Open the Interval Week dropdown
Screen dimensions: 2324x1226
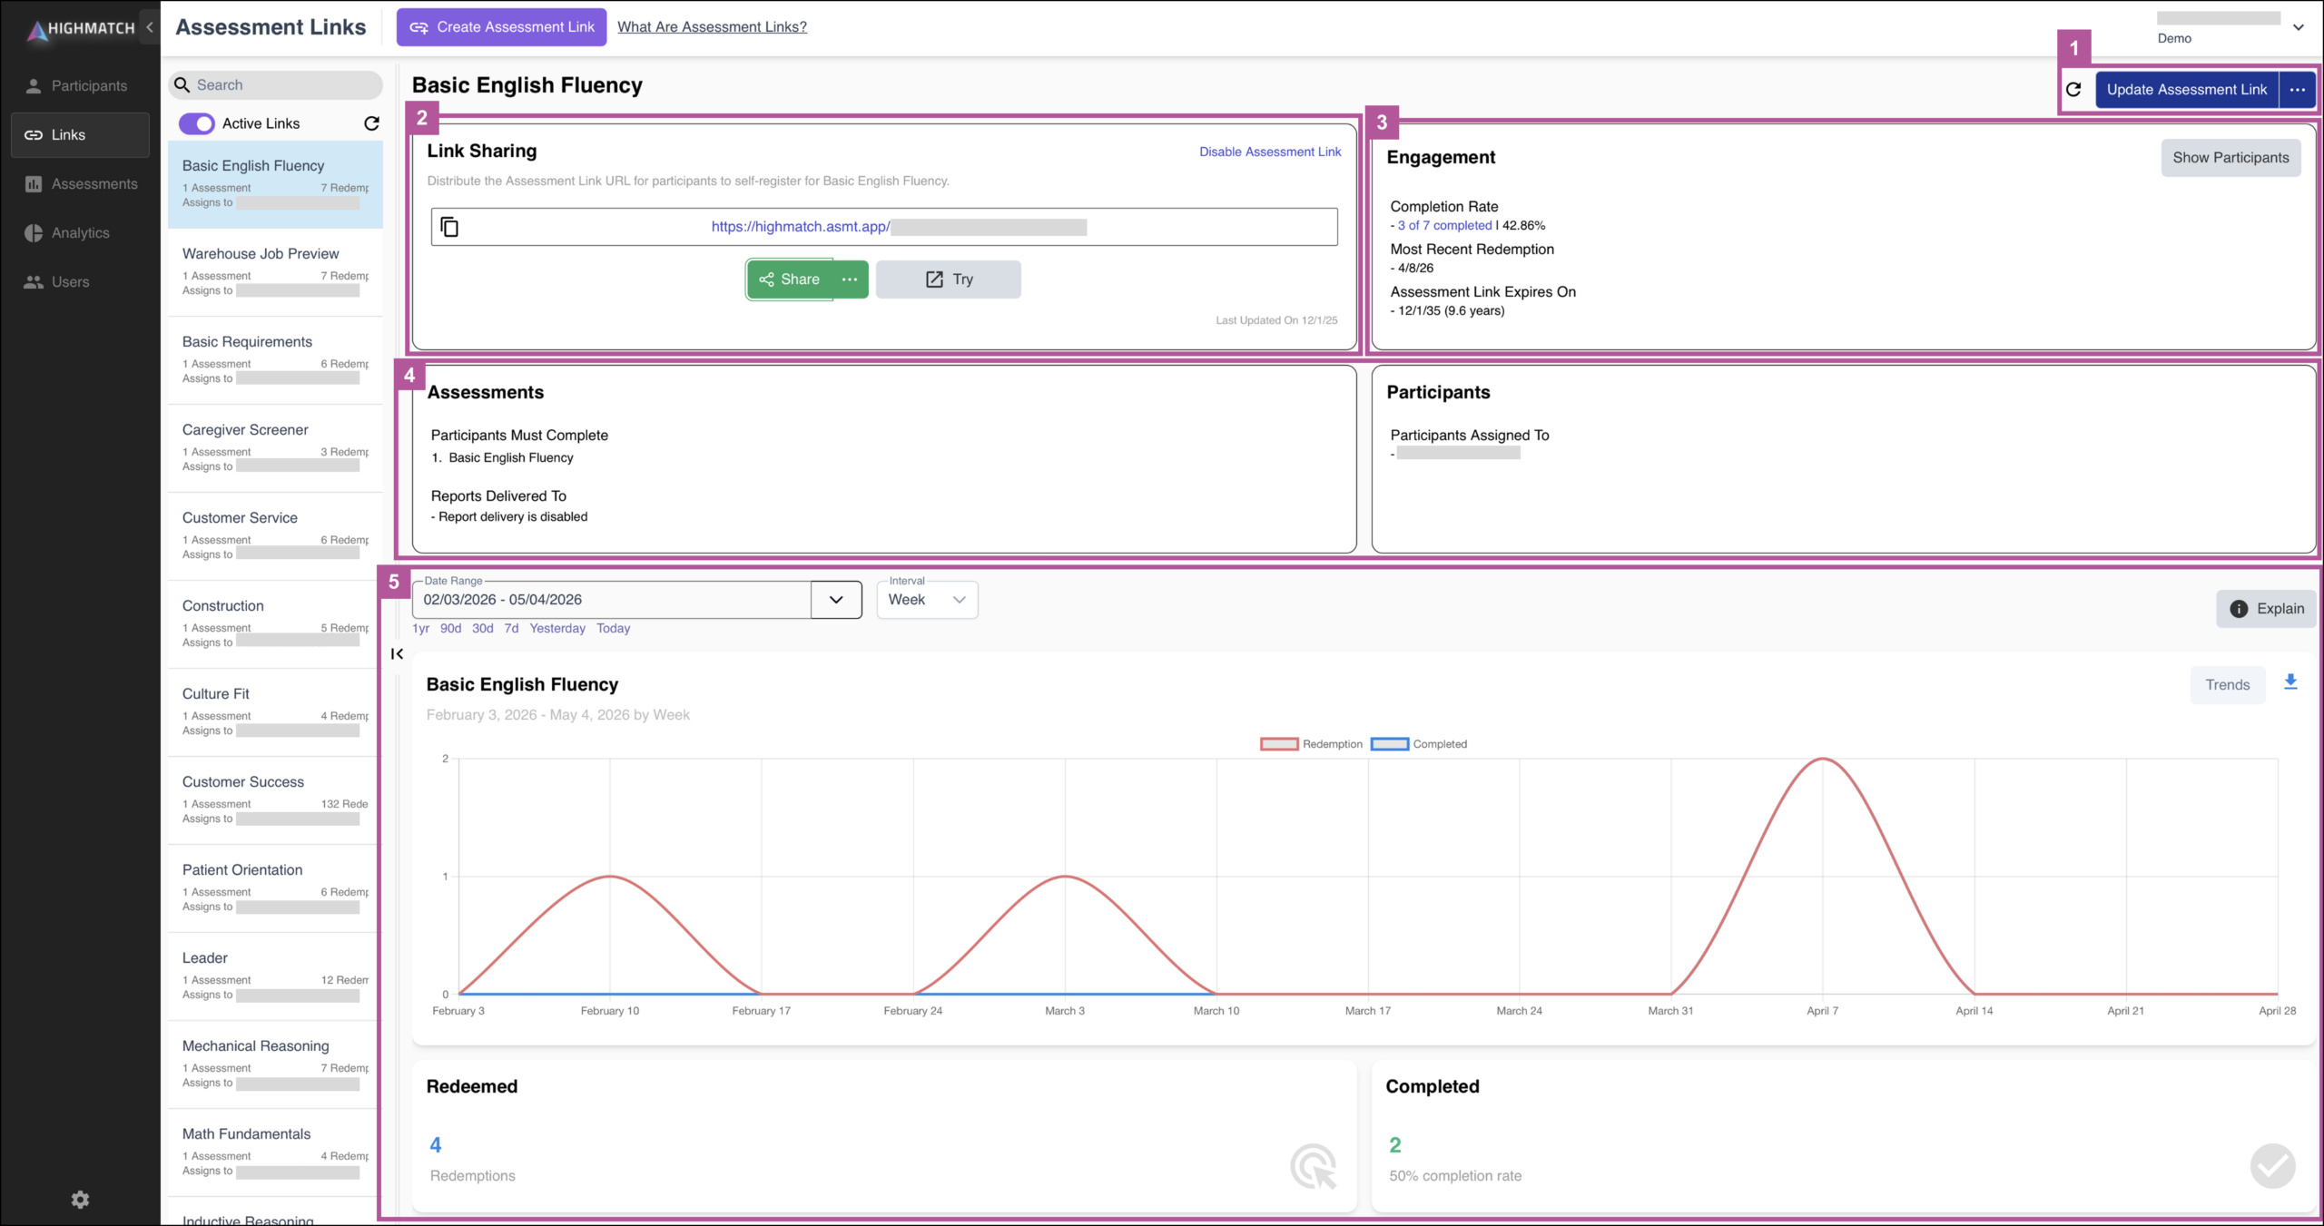click(x=927, y=600)
